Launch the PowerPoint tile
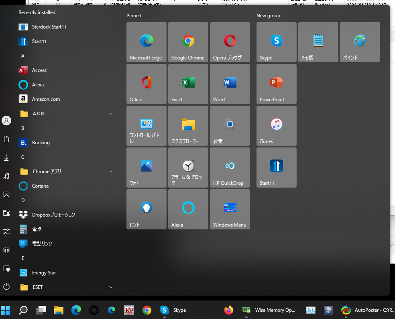395x319 pixels. (x=276, y=84)
